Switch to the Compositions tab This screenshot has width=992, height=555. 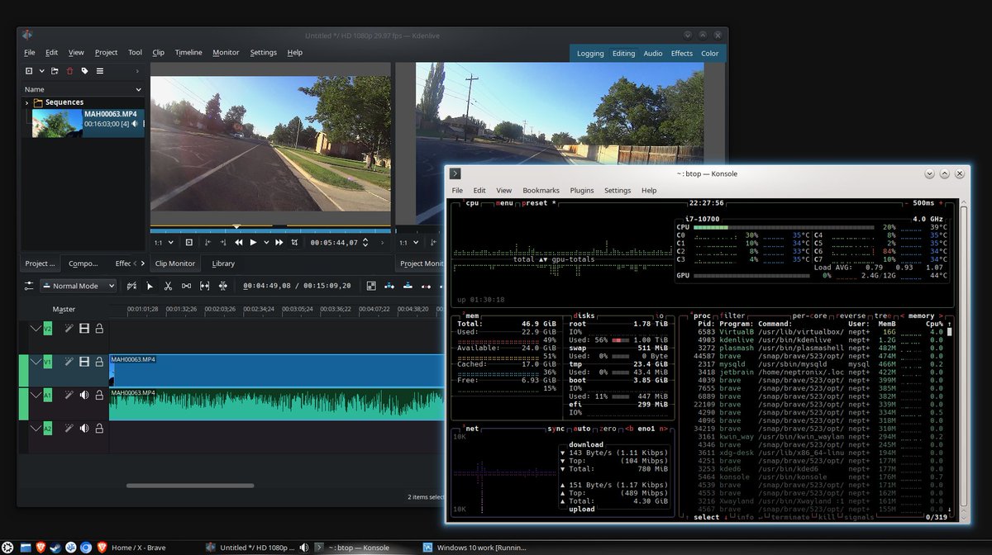pyautogui.click(x=83, y=263)
